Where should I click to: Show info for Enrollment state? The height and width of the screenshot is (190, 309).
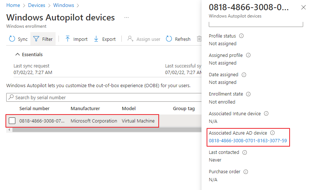[248, 94]
